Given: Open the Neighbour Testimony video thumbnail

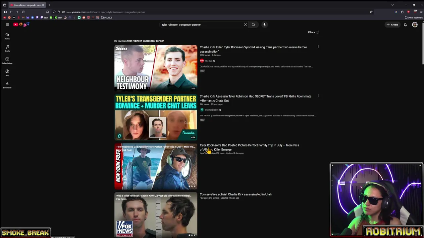Looking at the screenshot, I should [x=156, y=68].
